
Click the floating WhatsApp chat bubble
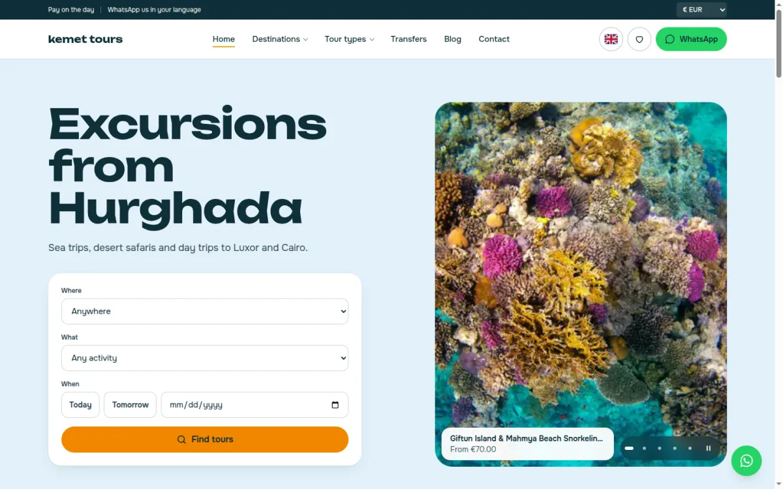click(746, 461)
